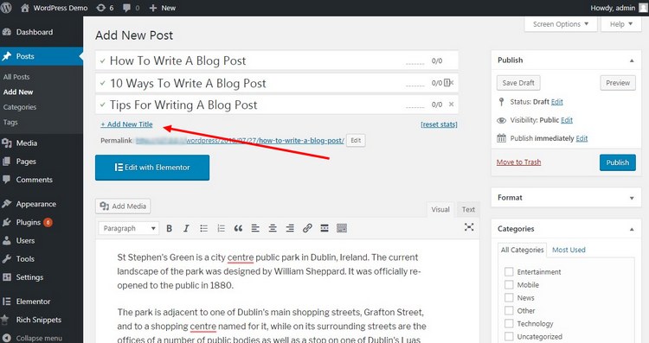The image size is (649, 343).
Task: Align text center
Action: point(273,228)
